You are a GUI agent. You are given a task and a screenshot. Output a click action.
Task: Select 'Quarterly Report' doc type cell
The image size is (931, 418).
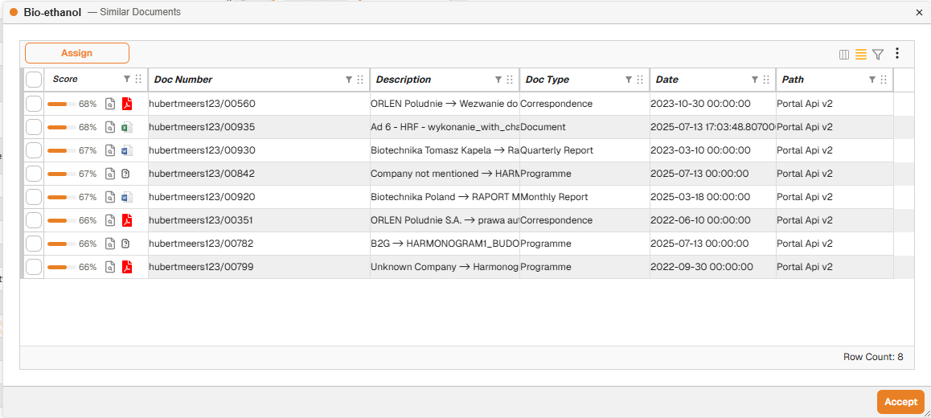[x=584, y=150]
